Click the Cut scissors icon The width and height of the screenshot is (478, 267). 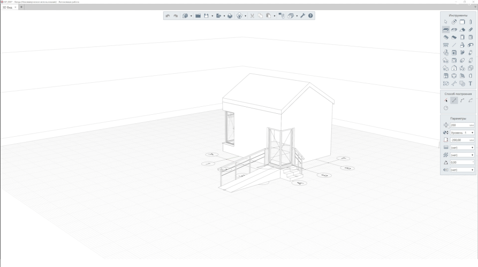252,16
